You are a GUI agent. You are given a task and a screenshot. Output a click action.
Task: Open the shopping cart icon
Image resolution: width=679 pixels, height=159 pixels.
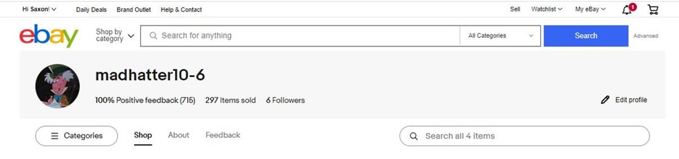(653, 9)
